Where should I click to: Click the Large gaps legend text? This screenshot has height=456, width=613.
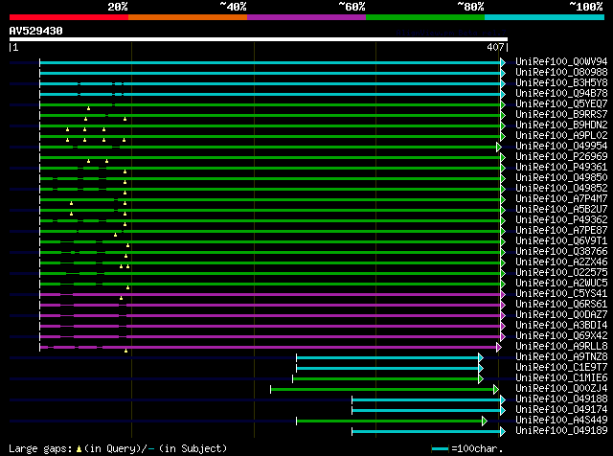point(118,448)
